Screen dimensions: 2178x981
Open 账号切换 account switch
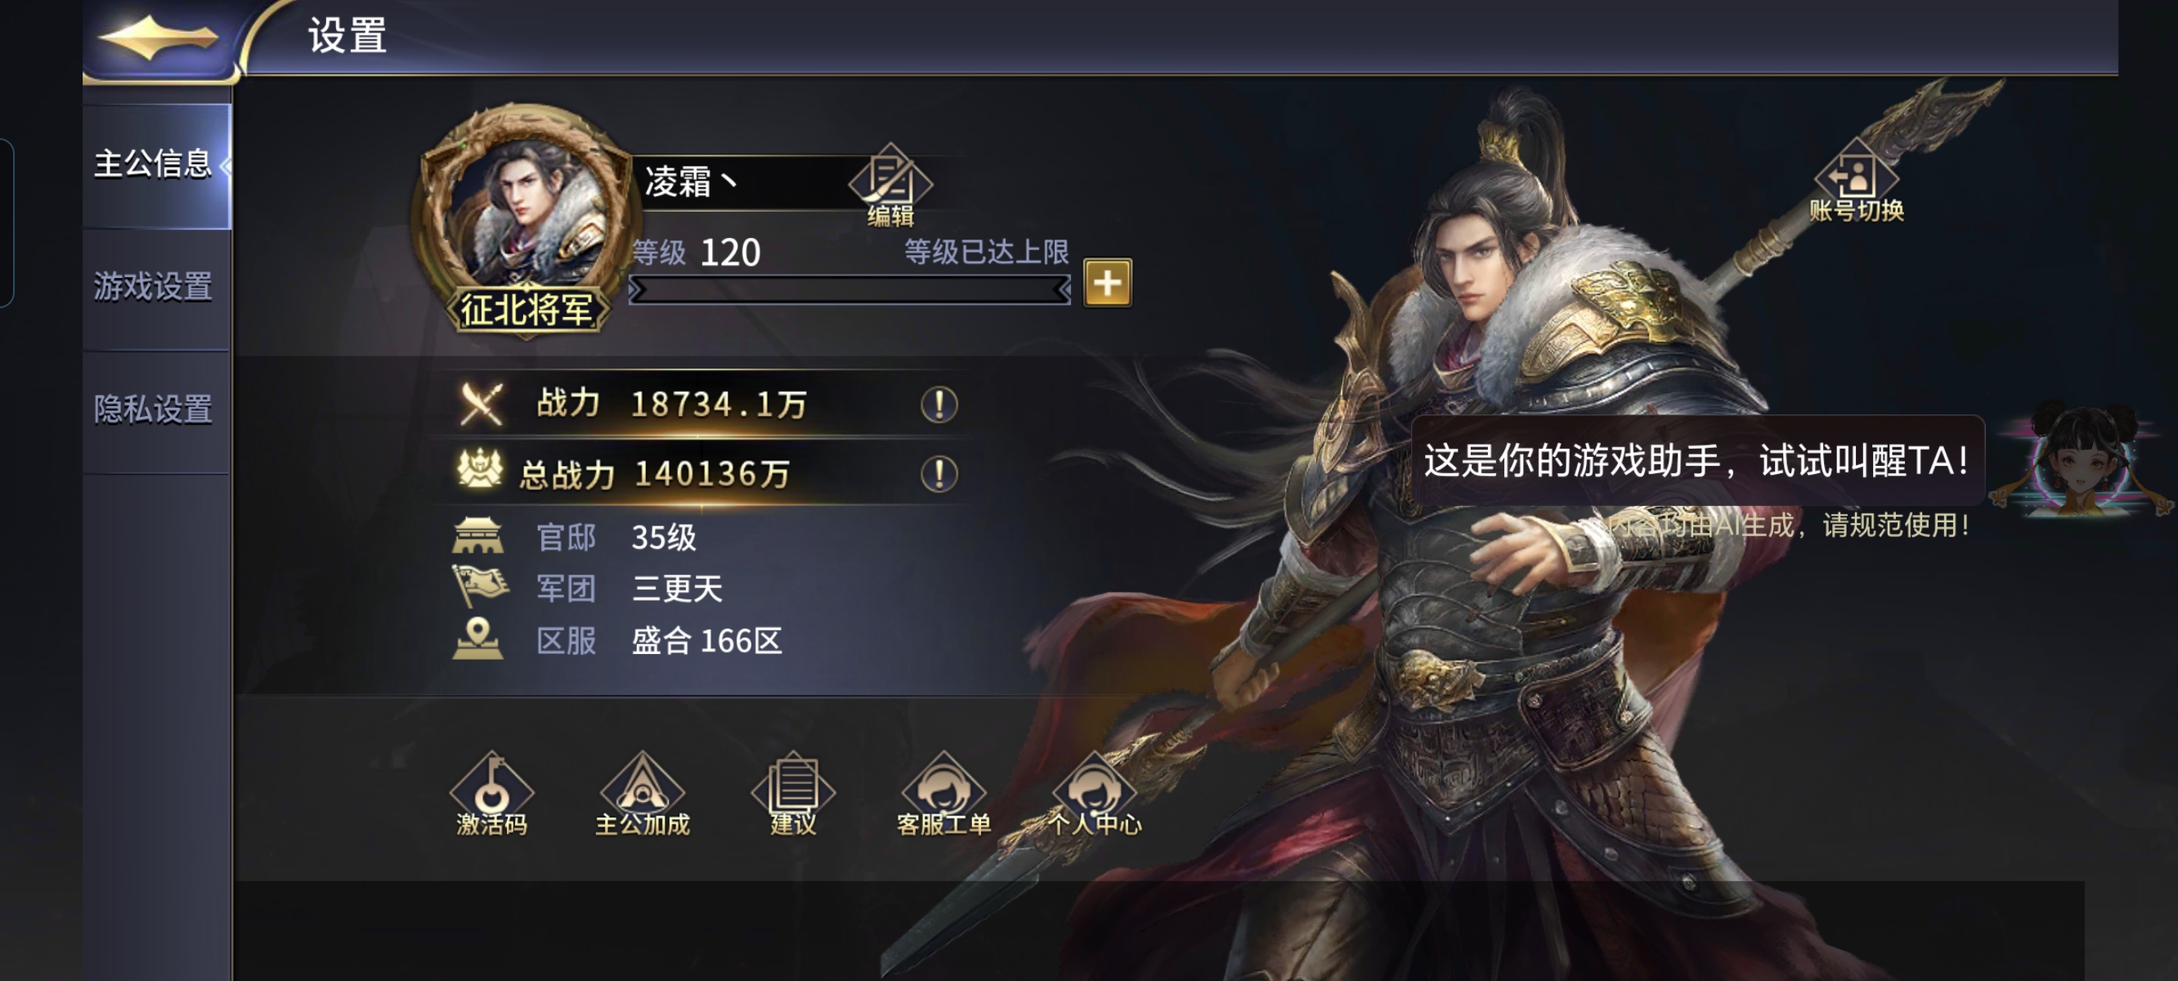click(x=1857, y=181)
